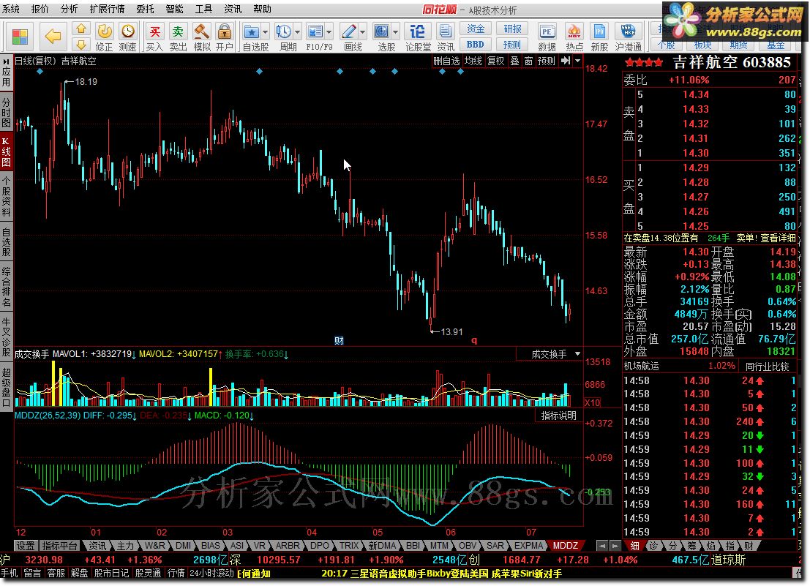
Task: Click the 财 finance marker on chart
Action: pyautogui.click(x=339, y=340)
